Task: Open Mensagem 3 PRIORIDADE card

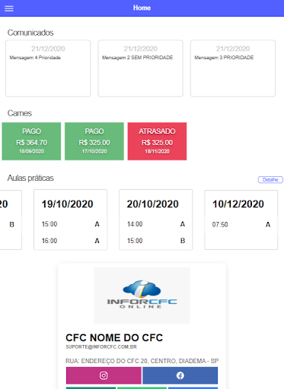Action: [233, 68]
